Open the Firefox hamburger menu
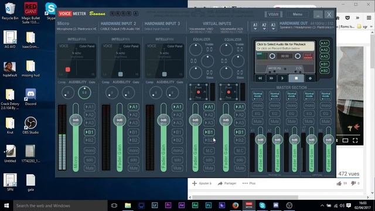This screenshot has height=211, width=375. [x=369, y=18]
